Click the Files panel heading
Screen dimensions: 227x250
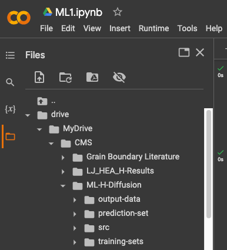pyautogui.click(x=35, y=55)
